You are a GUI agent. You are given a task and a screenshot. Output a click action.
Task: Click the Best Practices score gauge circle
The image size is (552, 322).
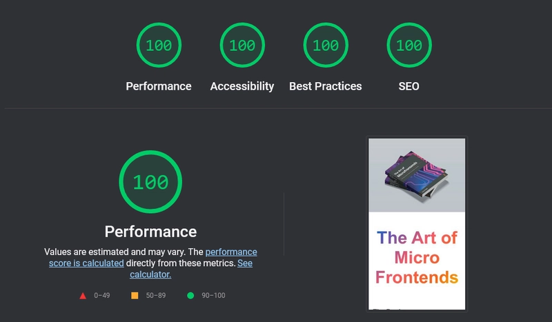(x=326, y=46)
